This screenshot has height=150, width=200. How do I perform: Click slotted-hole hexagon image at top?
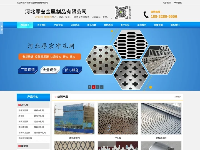(x=131, y=44)
